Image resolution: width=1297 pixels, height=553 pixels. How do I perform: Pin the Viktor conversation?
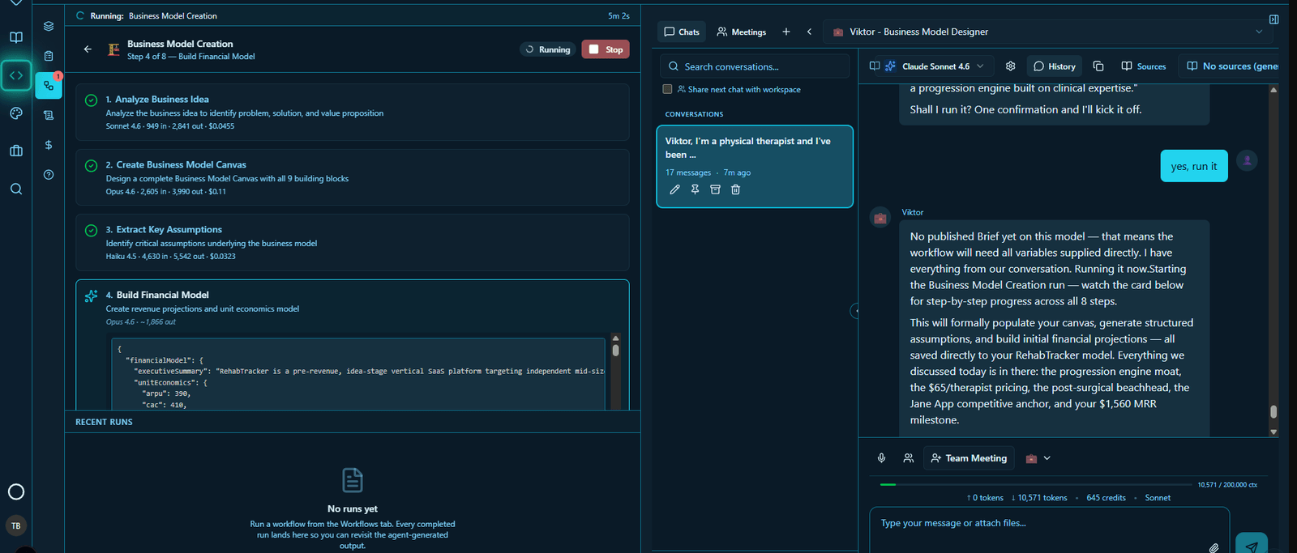[695, 189]
